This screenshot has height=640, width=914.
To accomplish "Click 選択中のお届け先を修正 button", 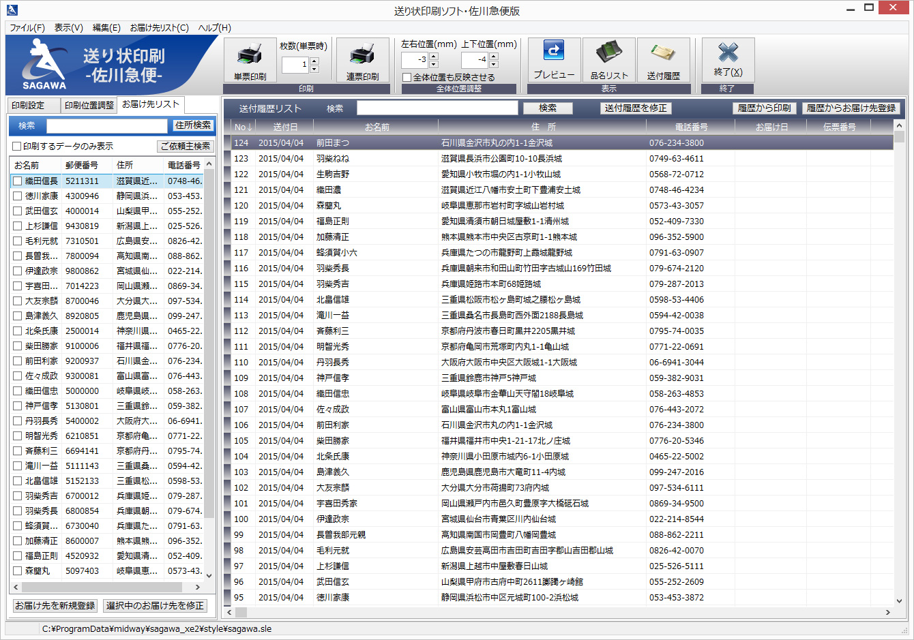I will (x=155, y=605).
